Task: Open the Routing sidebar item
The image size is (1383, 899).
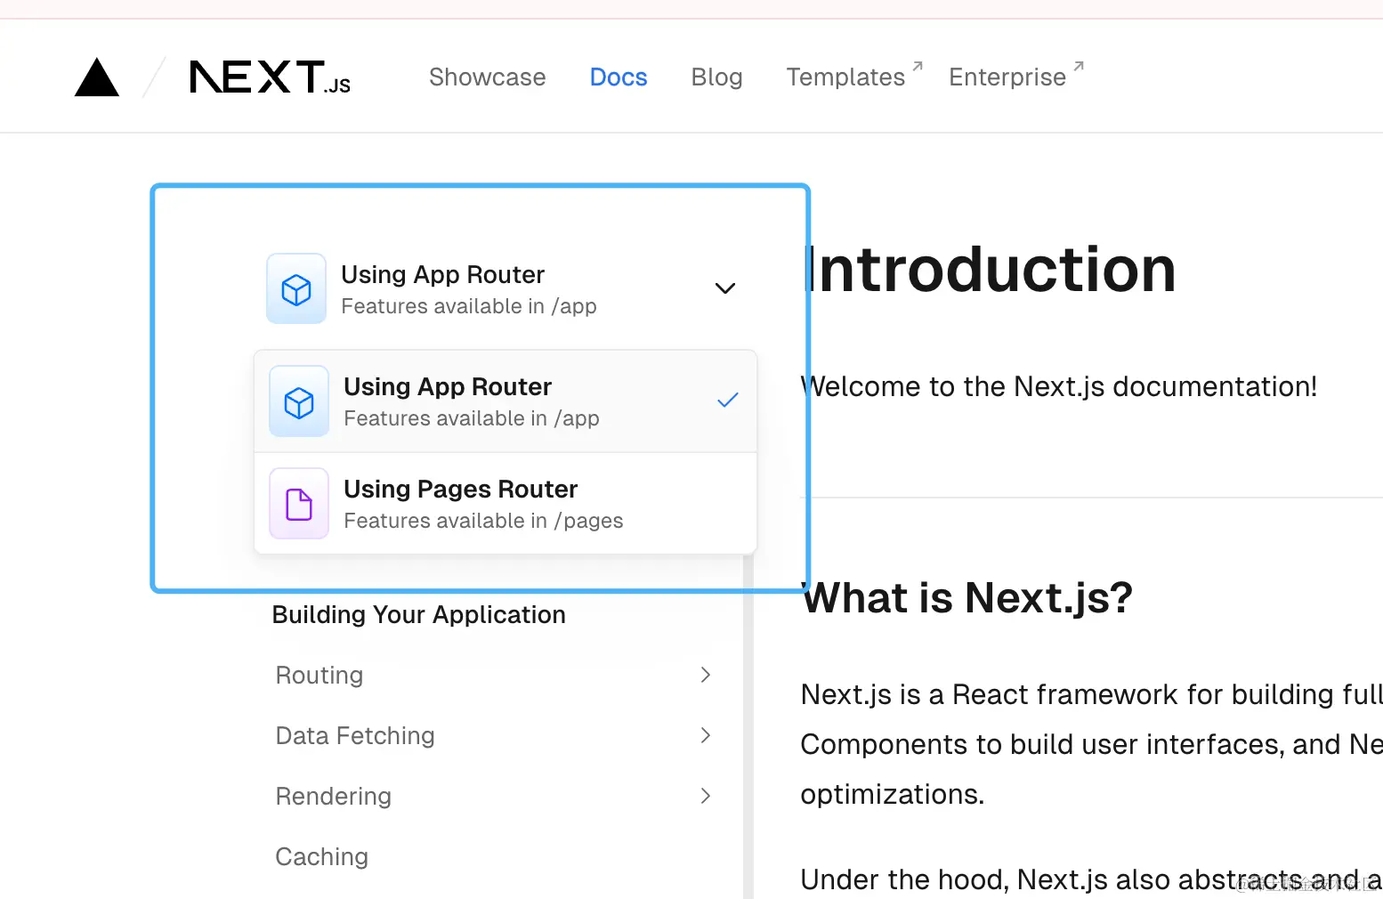Action: tap(319, 676)
